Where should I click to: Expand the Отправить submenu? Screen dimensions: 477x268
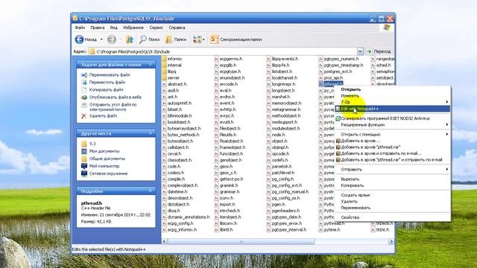(x=392, y=169)
